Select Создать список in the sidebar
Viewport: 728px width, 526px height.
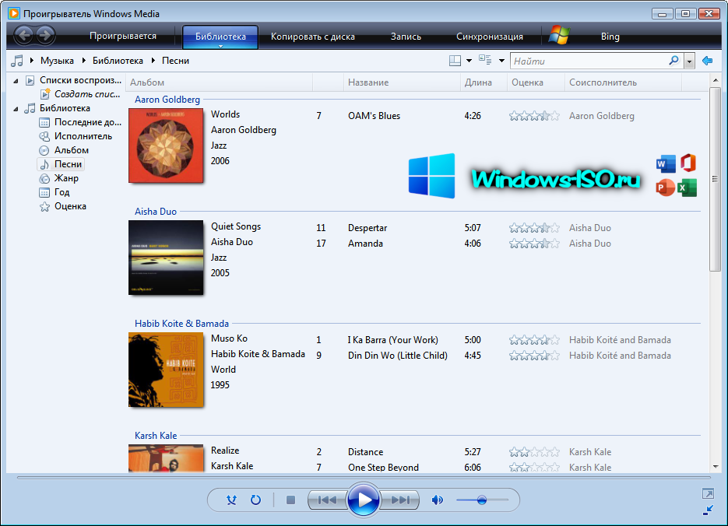click(x=80, y=94)
